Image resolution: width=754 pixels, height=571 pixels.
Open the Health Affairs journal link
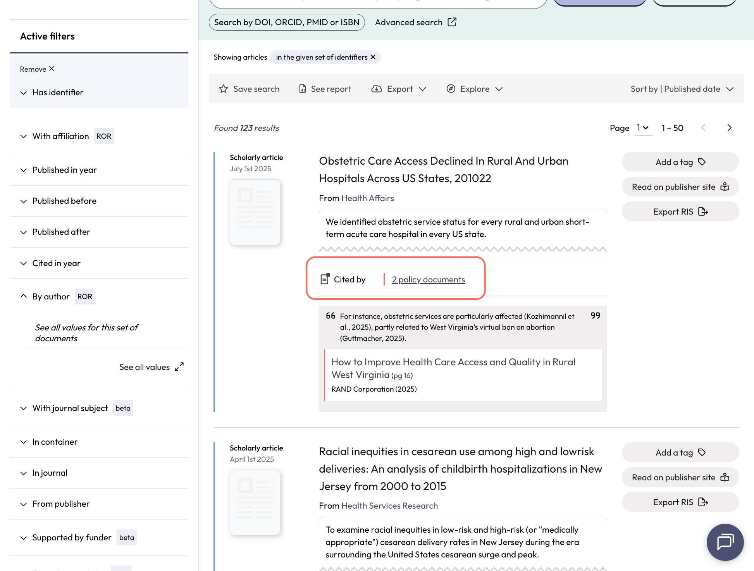click(x=367, y=198)
